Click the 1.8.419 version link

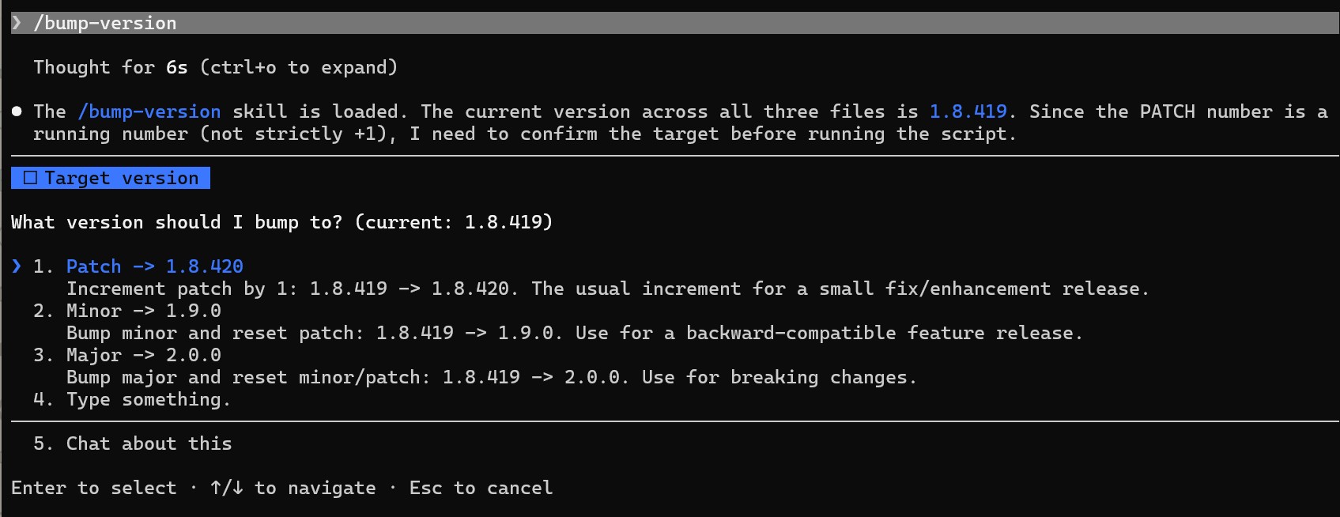coord(968,111)
